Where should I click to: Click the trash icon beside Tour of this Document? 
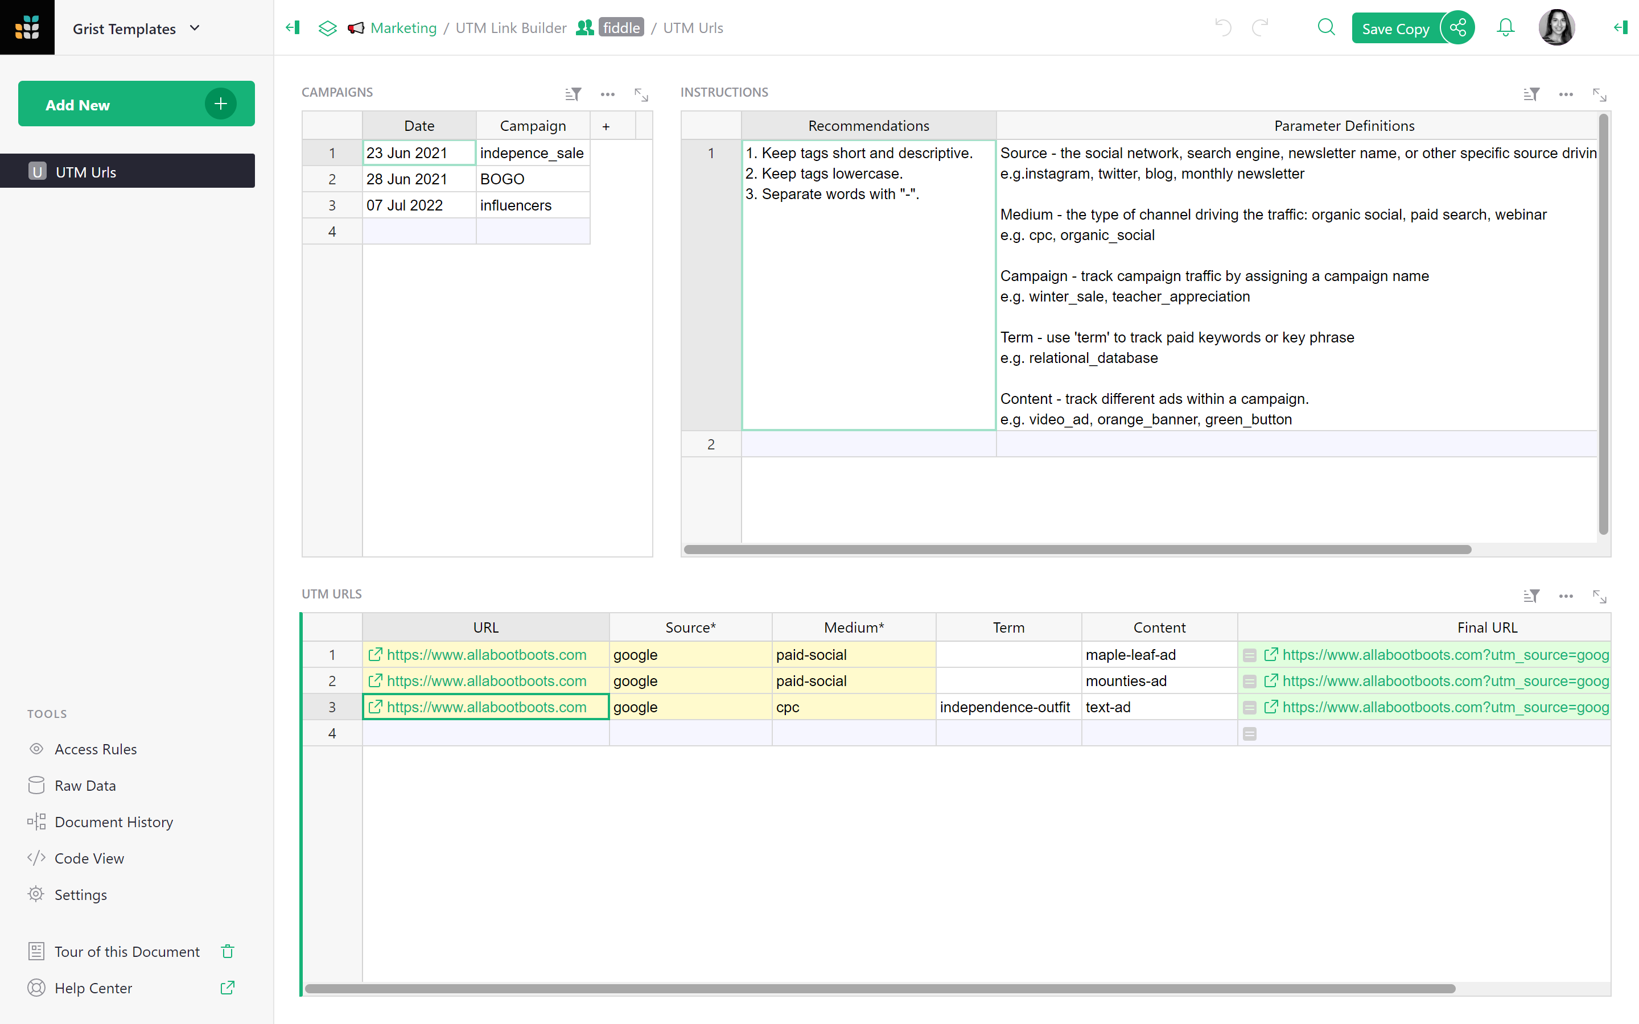pyautogui.click(x=228, y=952)
